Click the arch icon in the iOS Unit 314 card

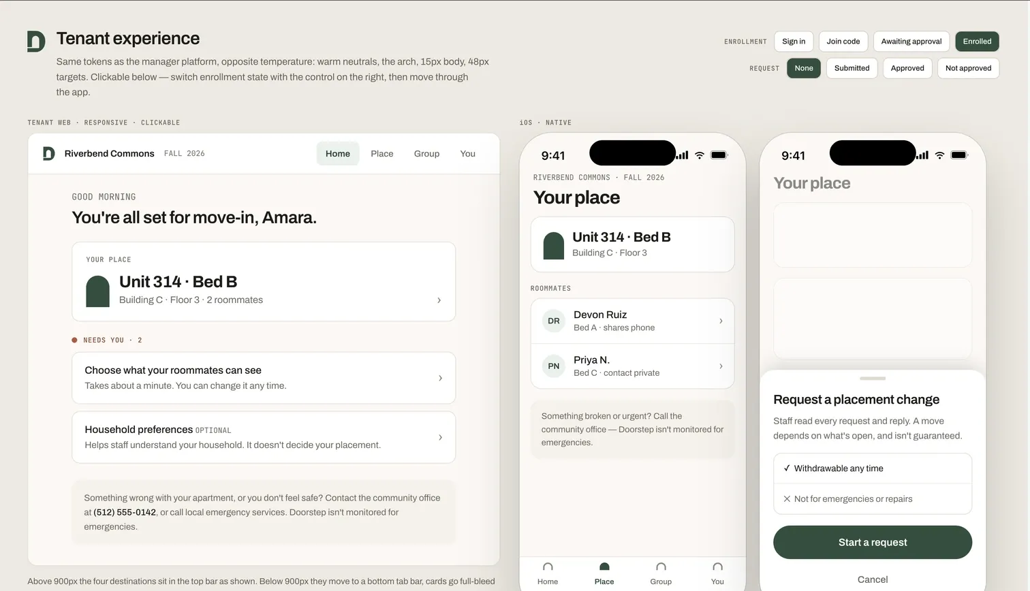pos(554,246)
